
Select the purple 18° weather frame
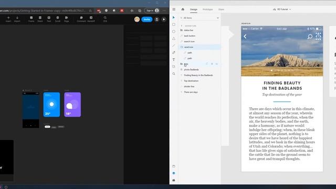tap(72, 104)
